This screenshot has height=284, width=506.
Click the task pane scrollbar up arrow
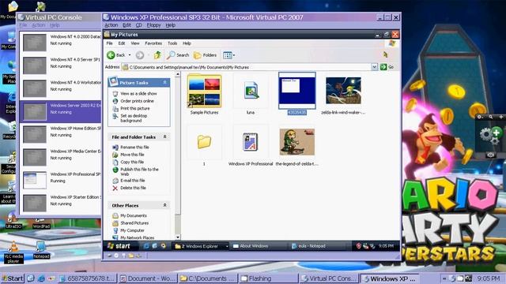coord(178,74)
